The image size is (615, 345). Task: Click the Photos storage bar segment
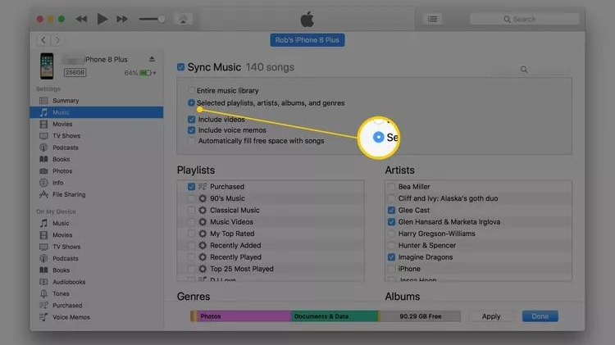coord(244,316)
